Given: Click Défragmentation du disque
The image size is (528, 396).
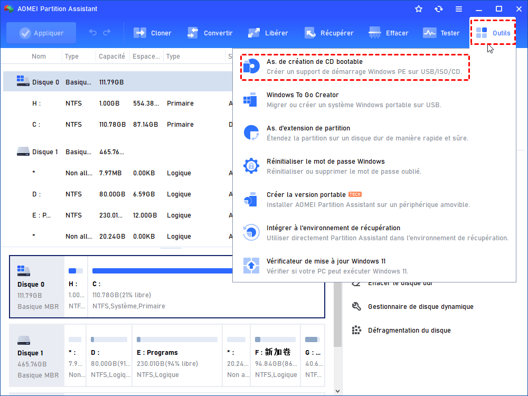Looking at the screenshot, I should click(409, 331).
